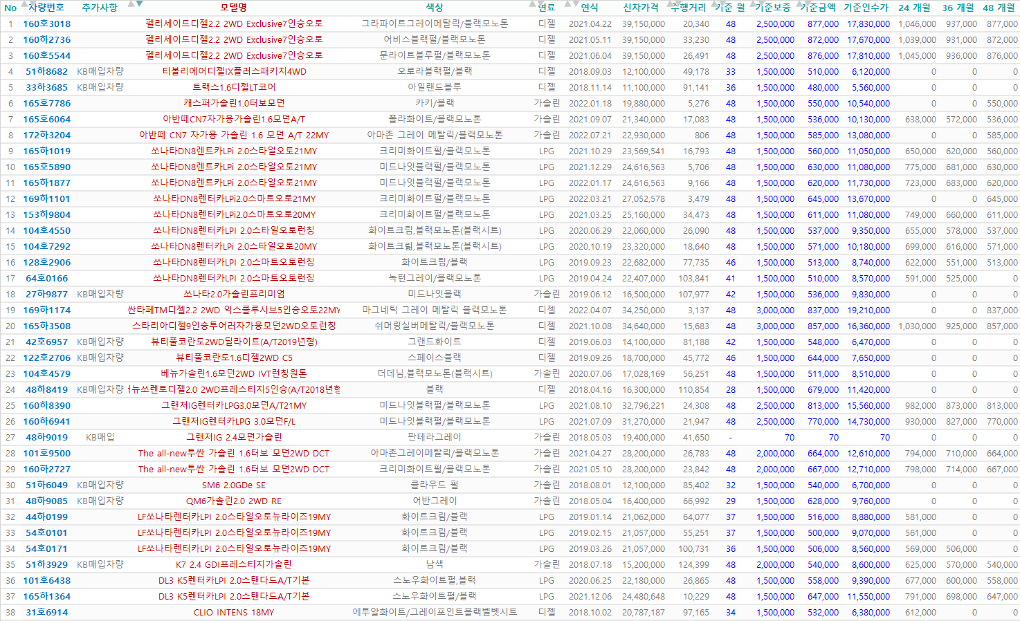Open vehicle number 169하1101
1020x621 pixels.
(47, 198)
